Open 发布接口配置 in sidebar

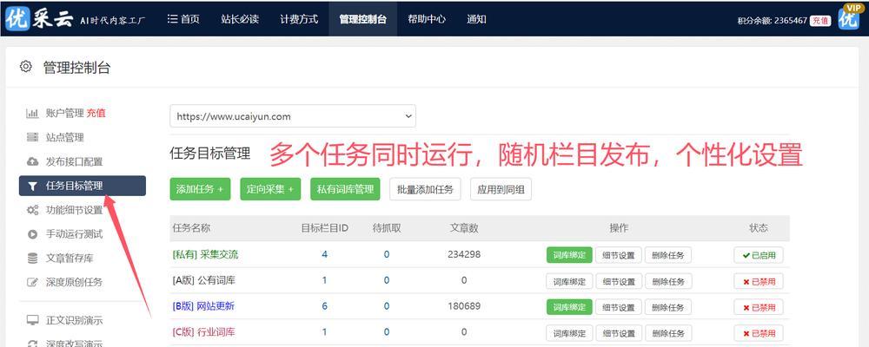(74, 161)
